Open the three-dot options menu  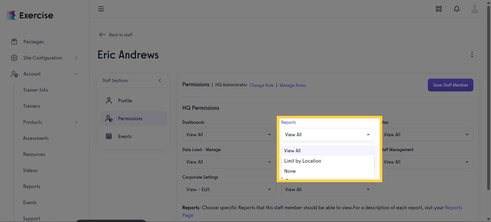point(472,55)
